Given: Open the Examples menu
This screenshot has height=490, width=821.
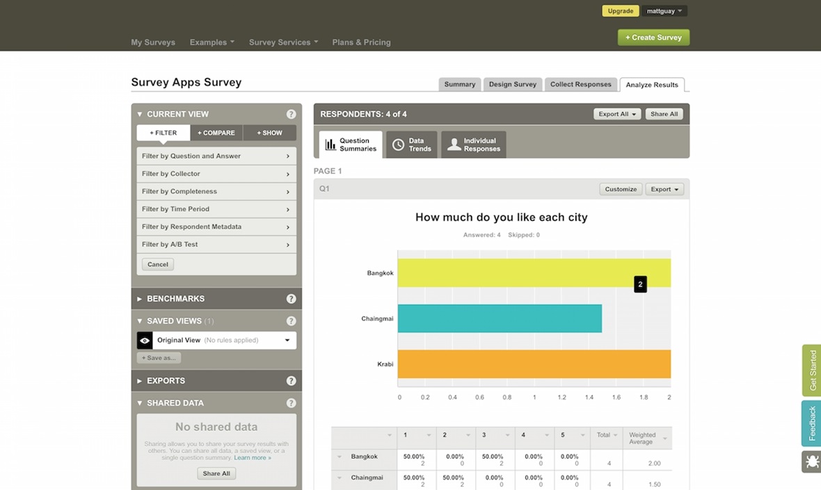Looking at the screenshot, I should 212,42.
